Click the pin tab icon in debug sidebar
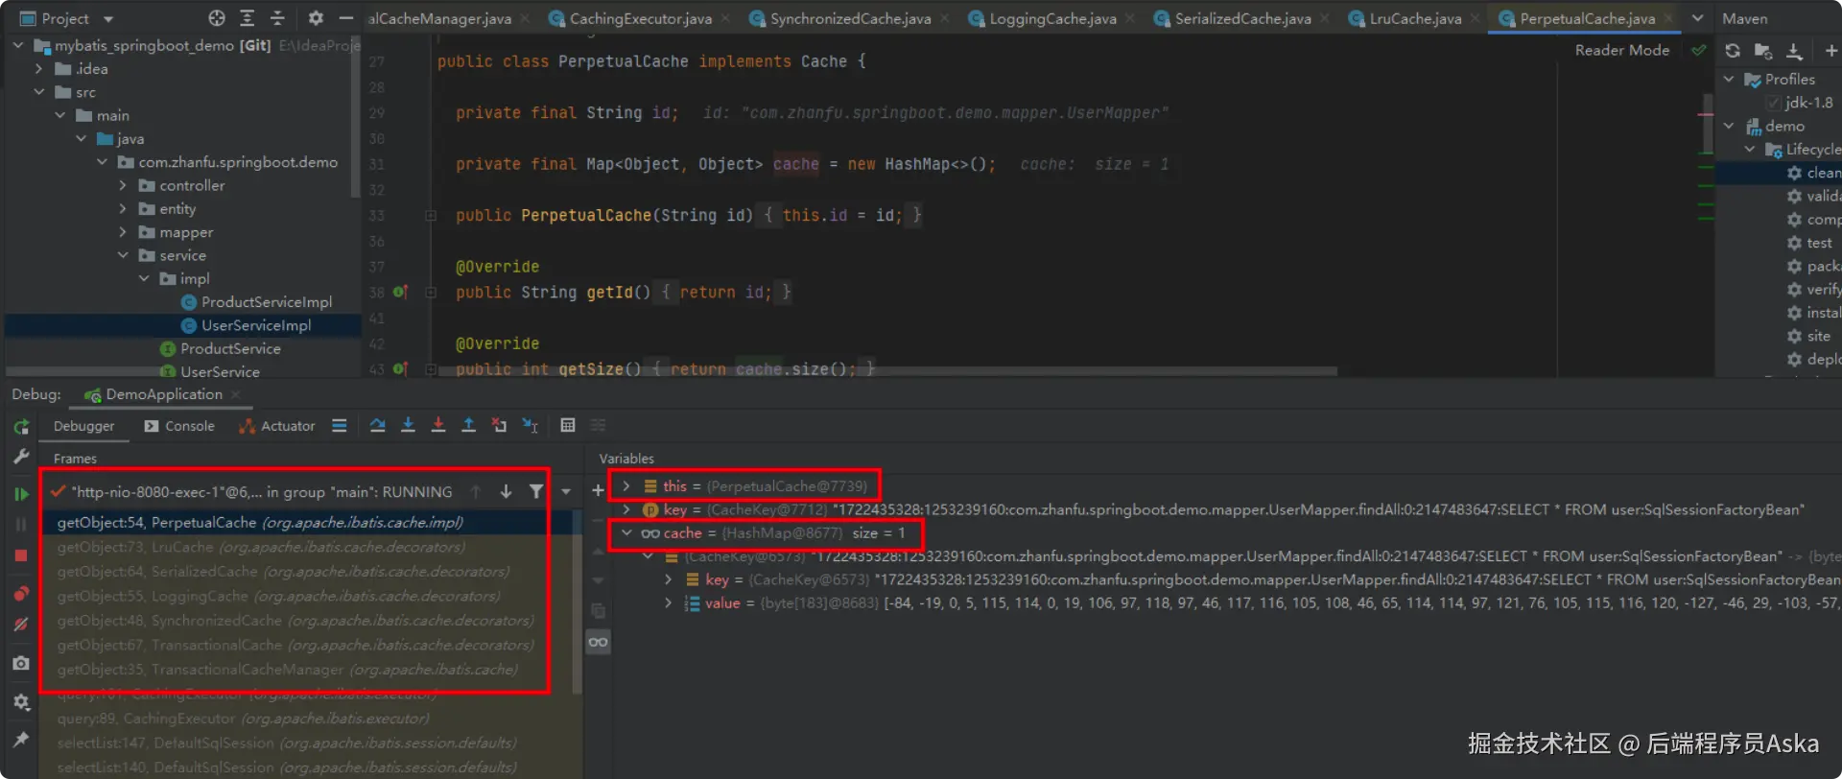The image size is (1842, 779). click(21, 739)
